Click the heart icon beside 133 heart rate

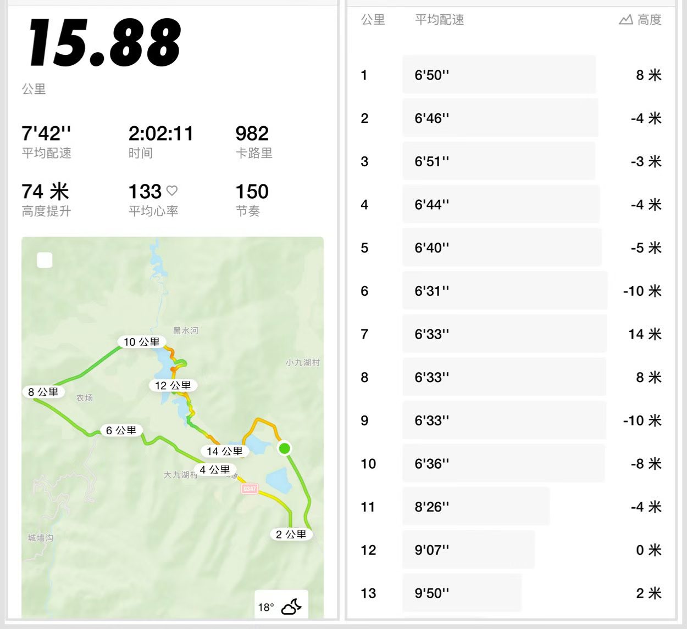(x=172, y=190)
